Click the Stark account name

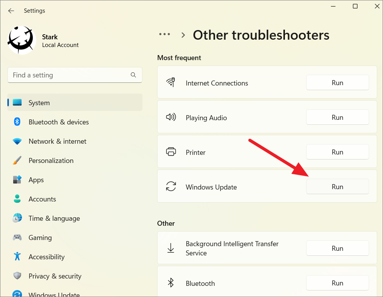pos(50,37)
